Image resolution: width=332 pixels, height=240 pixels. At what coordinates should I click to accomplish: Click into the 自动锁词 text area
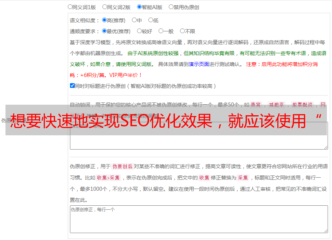tap(199, 142)
